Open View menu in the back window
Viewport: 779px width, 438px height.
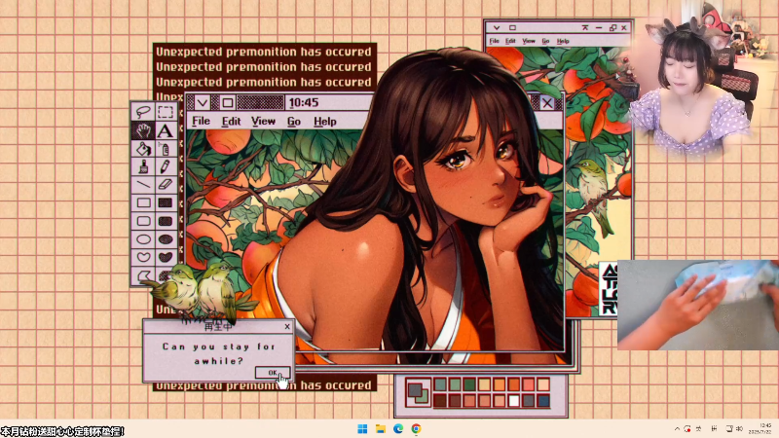pyautogui.click(x=528, y=41)
